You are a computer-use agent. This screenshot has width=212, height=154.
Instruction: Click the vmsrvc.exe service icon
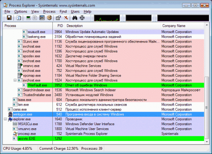point(20,66)
